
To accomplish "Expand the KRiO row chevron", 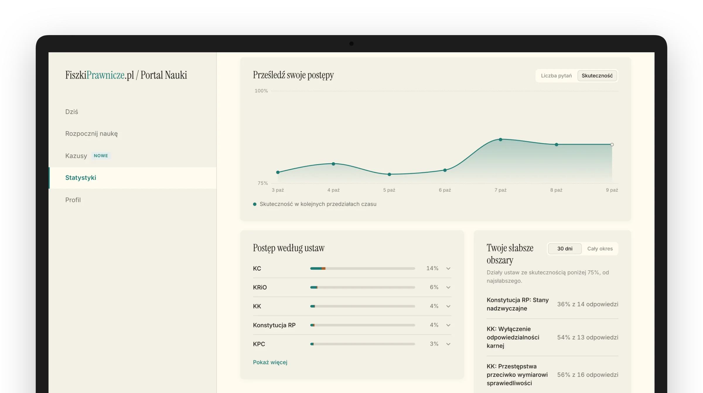I will coord(448,287).
